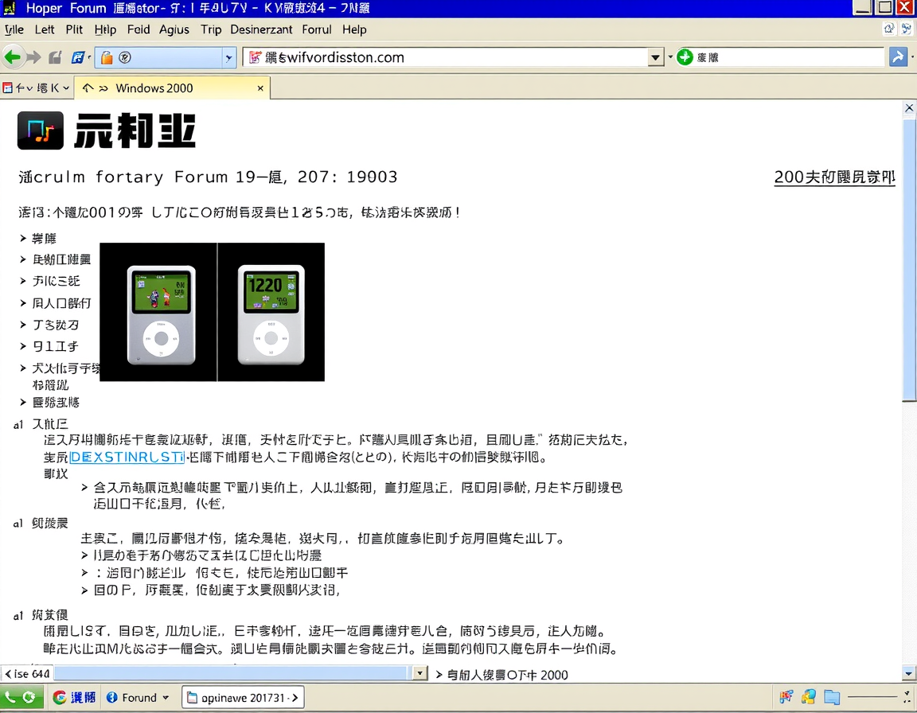
Task: Open the tiny arrow beside the blue go button
Action: click(x=911, y=57)
